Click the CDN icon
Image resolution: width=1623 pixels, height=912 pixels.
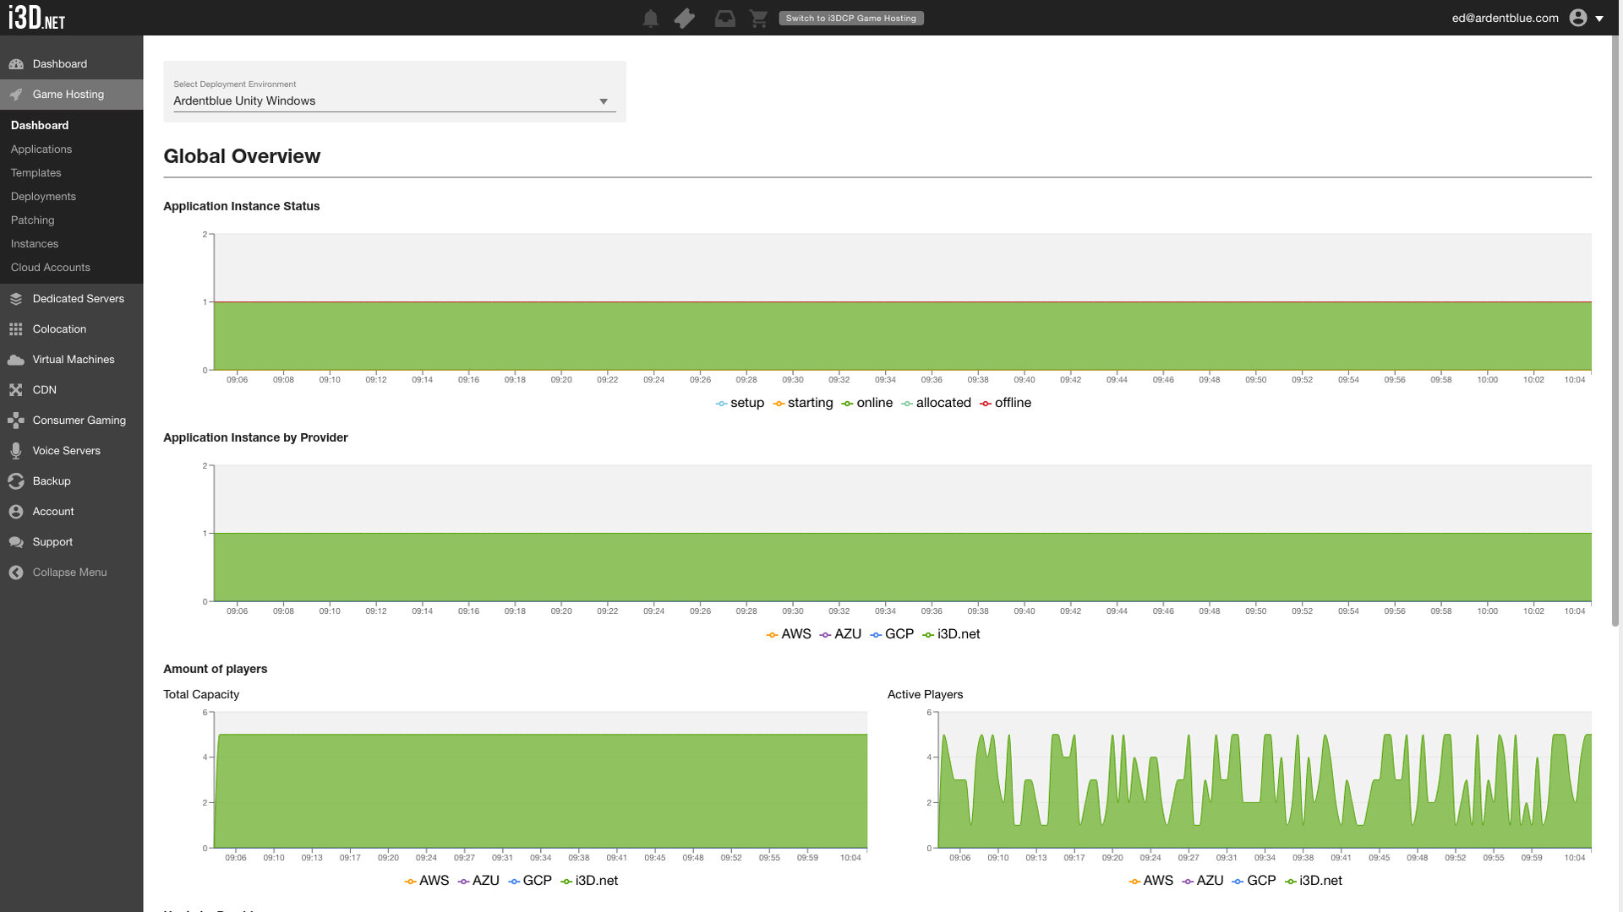click(x=16, y=390)
